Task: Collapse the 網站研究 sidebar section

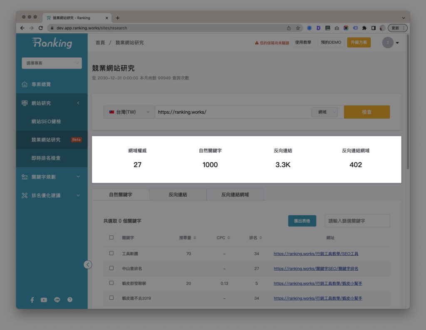Action: tap(78, 103)
